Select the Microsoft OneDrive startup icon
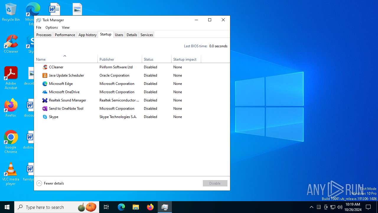378x213 pixels. pos(45,92)
